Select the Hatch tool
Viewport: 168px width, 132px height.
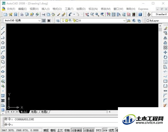[3, 96]
